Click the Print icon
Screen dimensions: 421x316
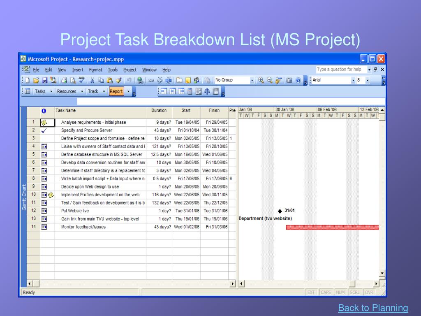pos(64,80)
